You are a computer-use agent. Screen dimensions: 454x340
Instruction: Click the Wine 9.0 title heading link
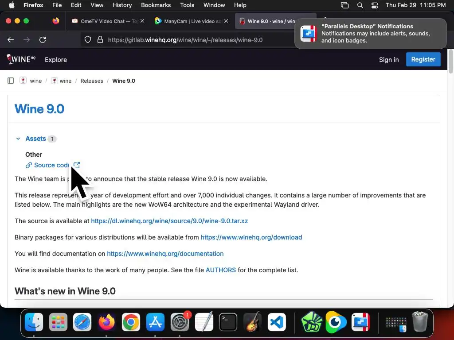[39, 109]
